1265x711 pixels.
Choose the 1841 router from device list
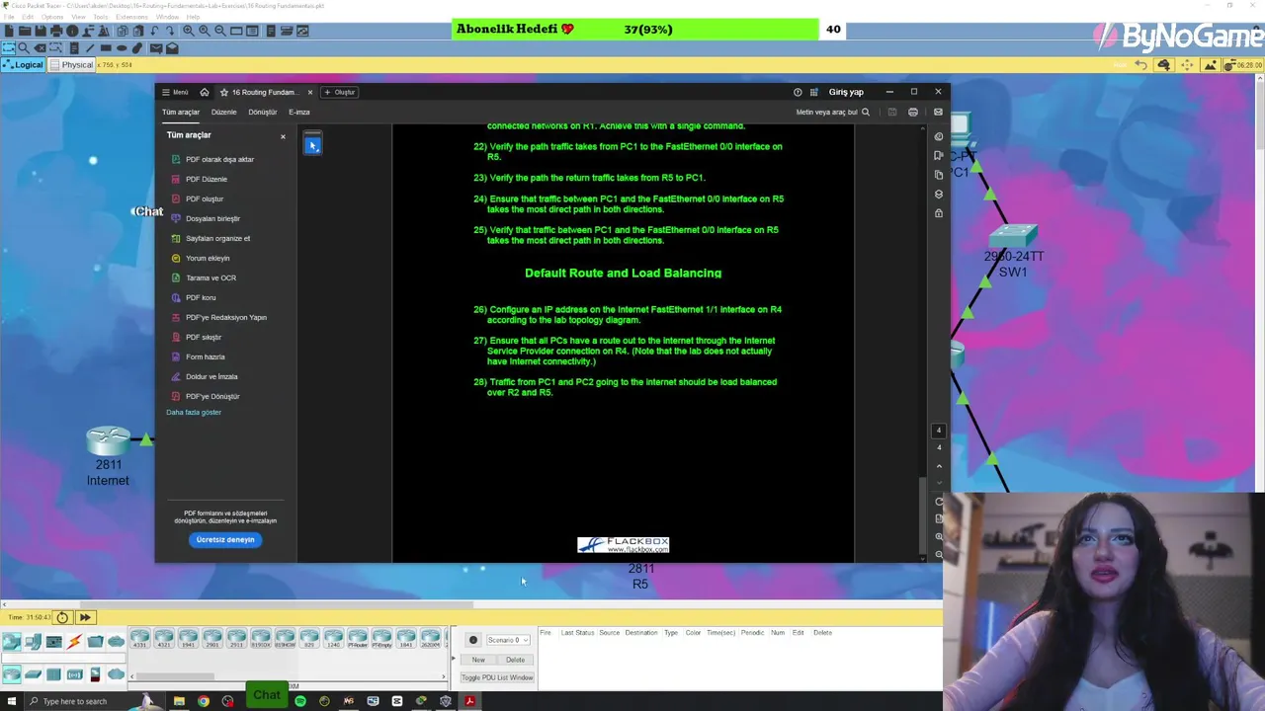click(406, 639)
